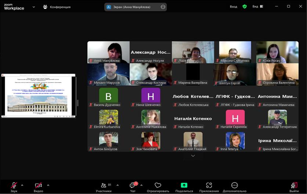The height and width of the screenshot is (194, 307).
Task: Switch to the Конференция tab
Action: [57, 7]
